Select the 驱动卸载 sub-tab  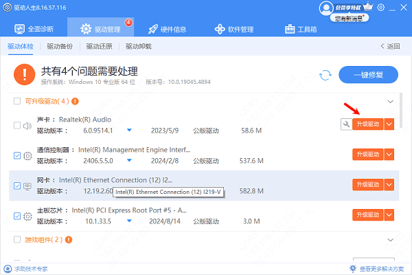(139, 46)
